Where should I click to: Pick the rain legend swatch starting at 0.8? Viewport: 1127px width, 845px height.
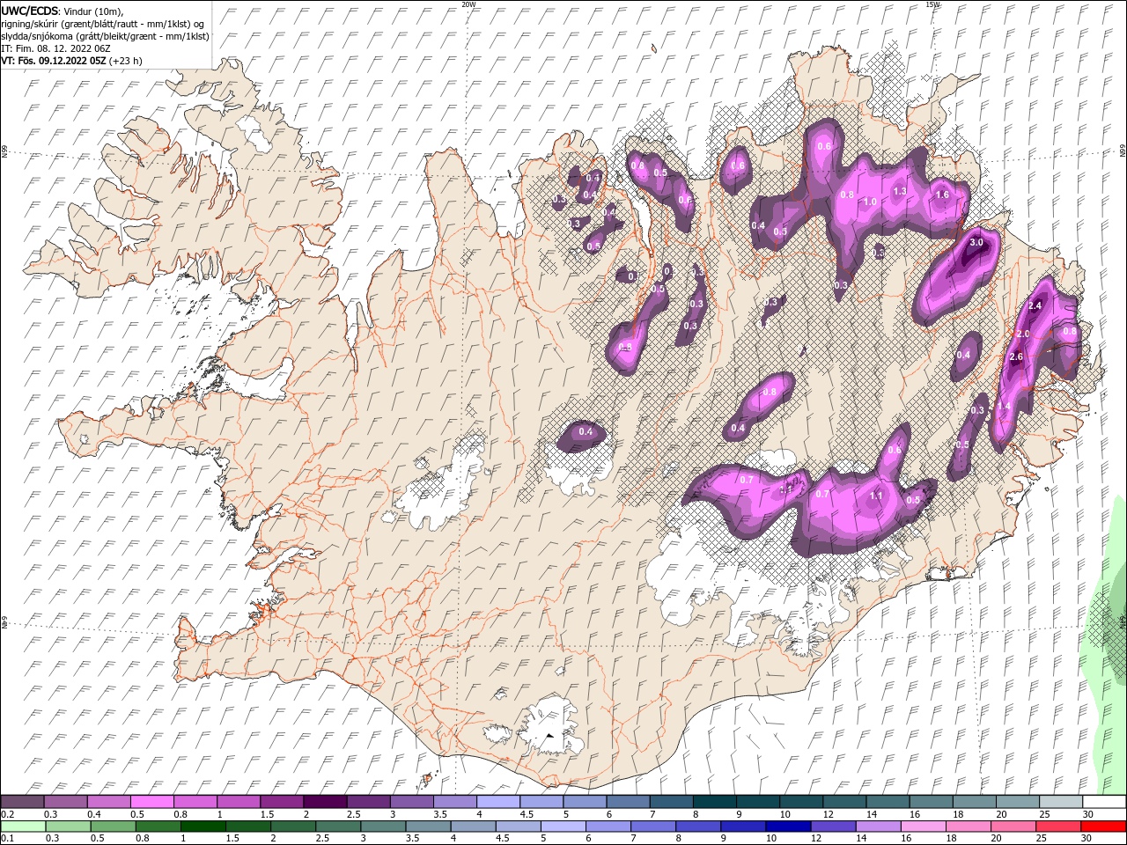point(158,827)
